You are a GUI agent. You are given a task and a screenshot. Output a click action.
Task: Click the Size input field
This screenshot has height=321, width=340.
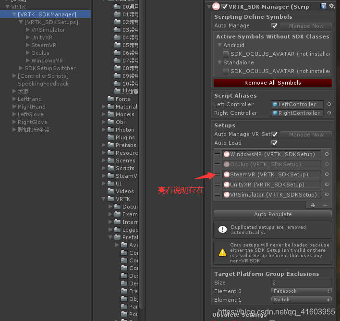[x=302, y=283]
